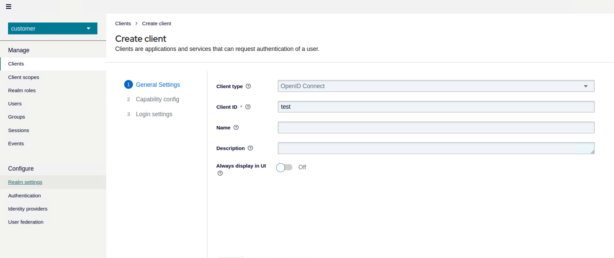This screenshot has height=258, width=614.
Task: Open the customer realm selector
Action: (53, 28)
